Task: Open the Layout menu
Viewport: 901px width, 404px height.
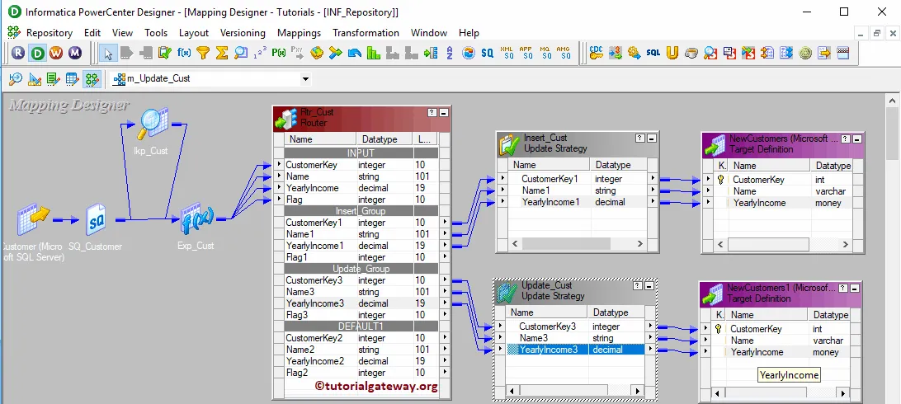Action: tap(194, 33)
